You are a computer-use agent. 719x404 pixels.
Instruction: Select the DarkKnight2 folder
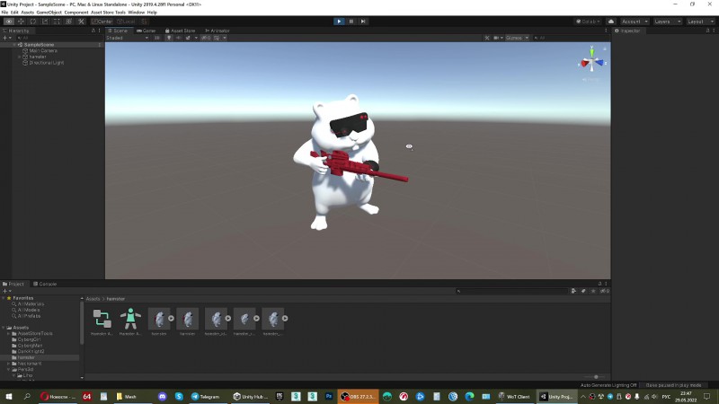[x=31, y=352]
